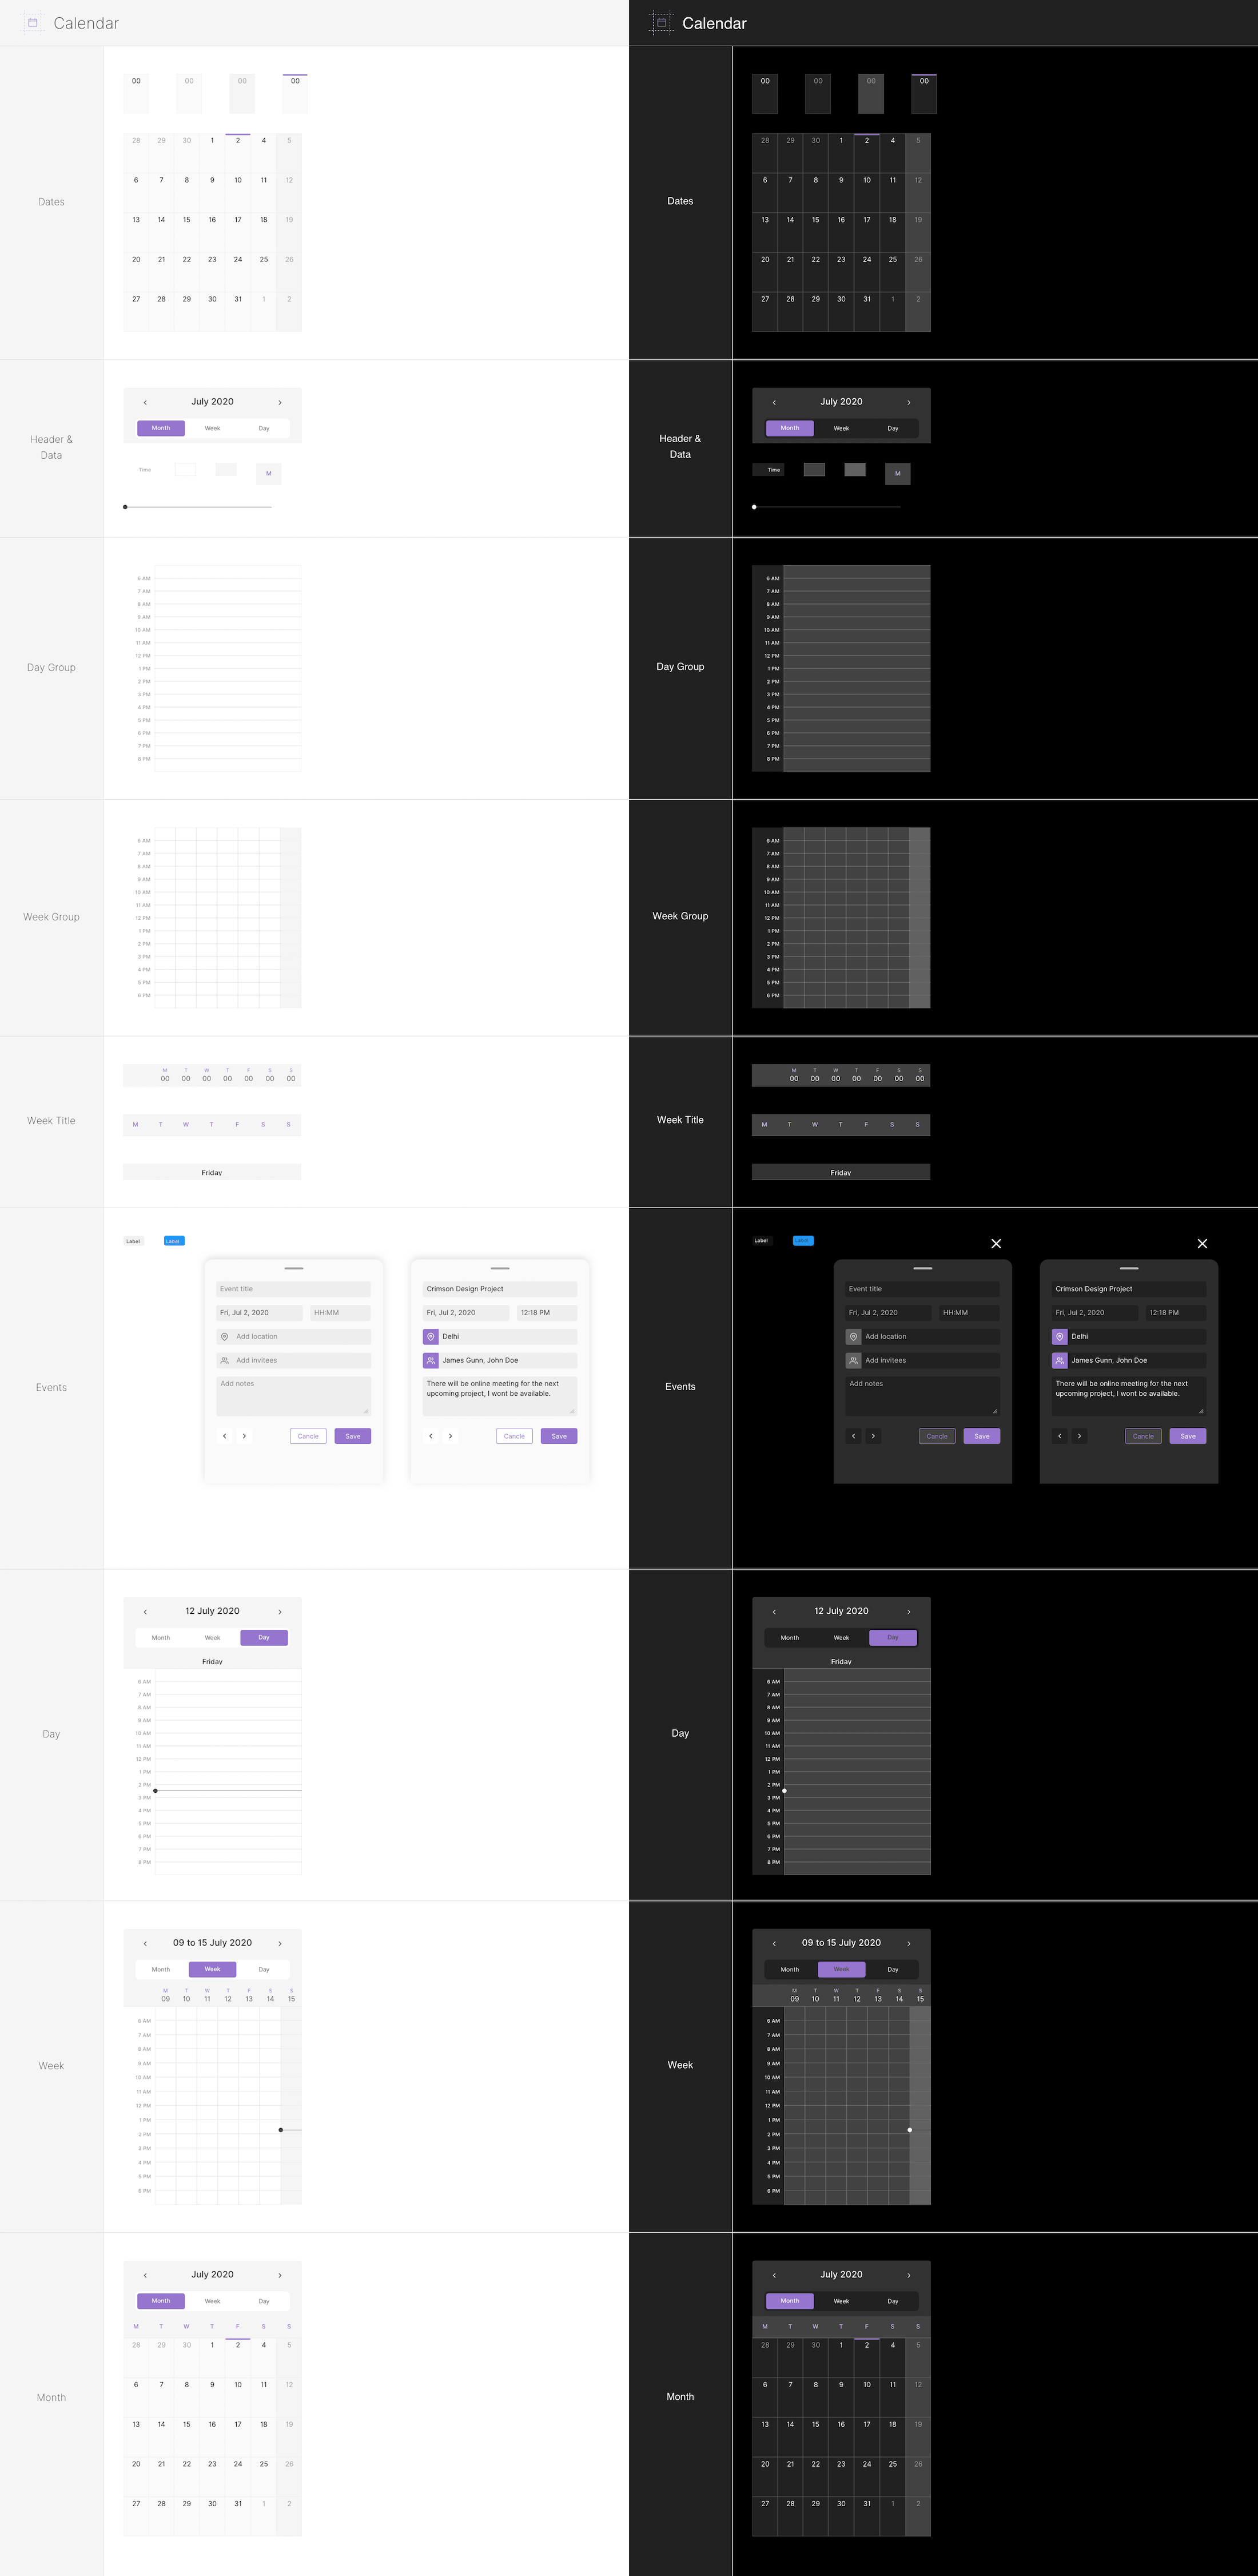The width and height of the screenshot is (1258, 2576).
Task: Close the dark Crimson Design Project card with X
Action: [1202, 1243]
